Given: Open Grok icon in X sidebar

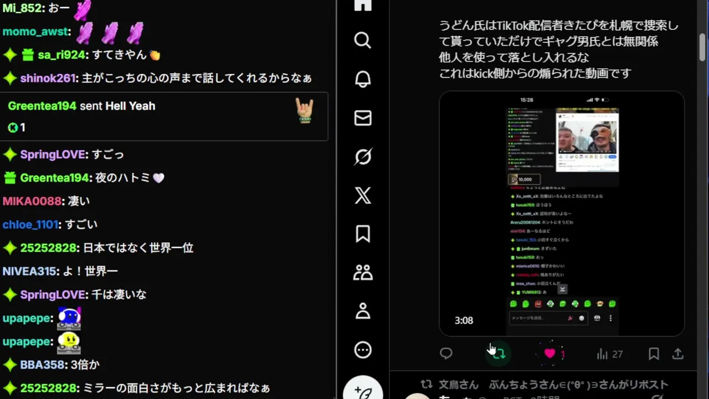Looking at the screenshot, I should [363, 157].
